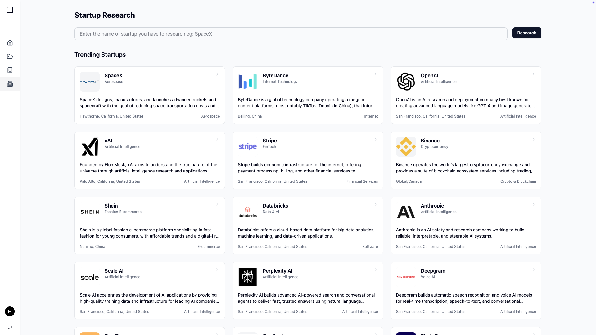Open the Perplexity AI startup title
This screenshot has width=596, height=335.
pyautogui.click(x=277, y=271)
